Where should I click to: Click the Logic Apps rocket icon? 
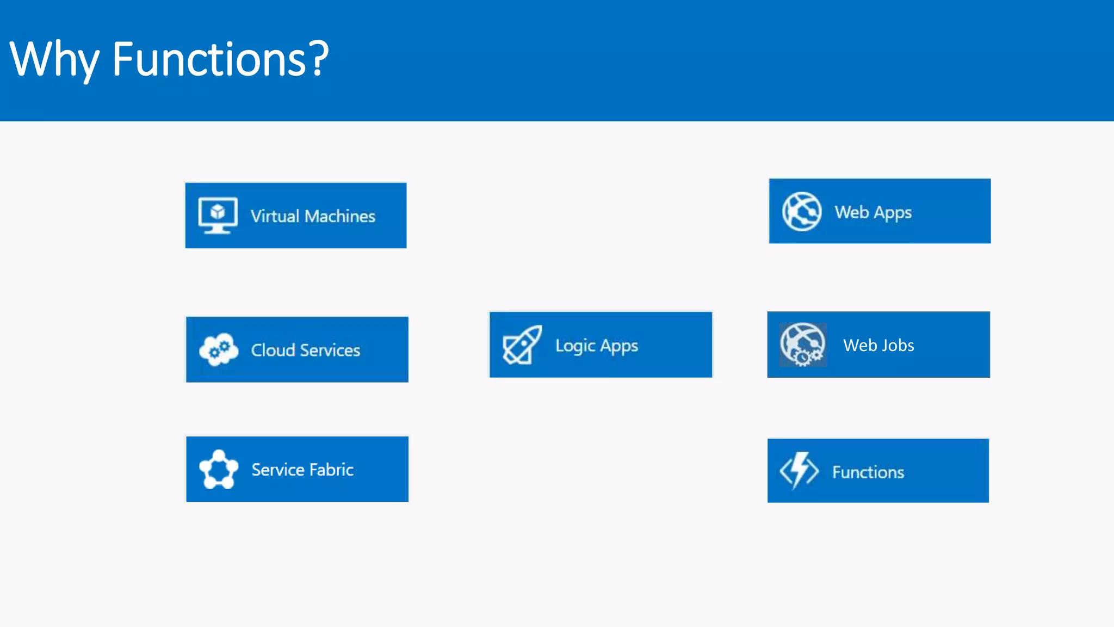[x=522, y=345]
